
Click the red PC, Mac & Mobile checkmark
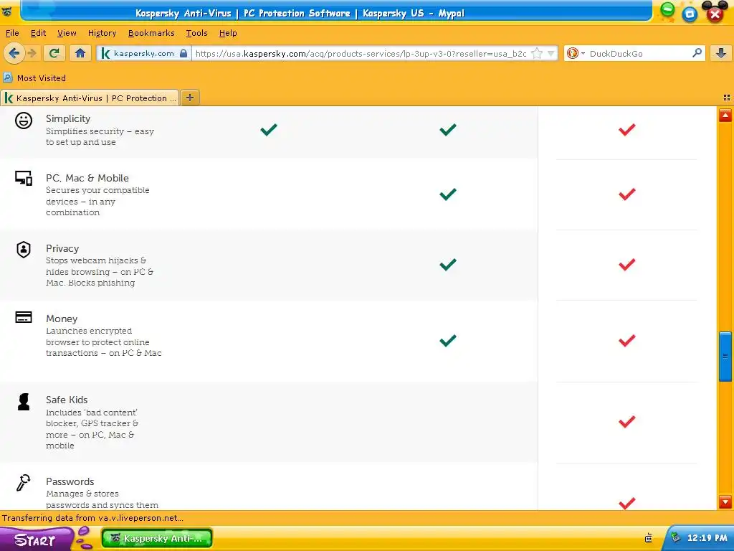626,194
